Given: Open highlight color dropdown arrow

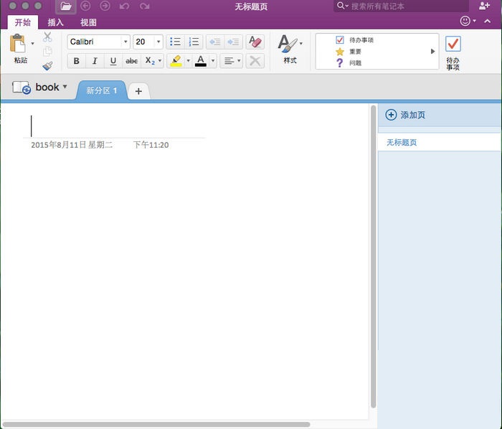Looking at the screenshot, I should 188,61.
